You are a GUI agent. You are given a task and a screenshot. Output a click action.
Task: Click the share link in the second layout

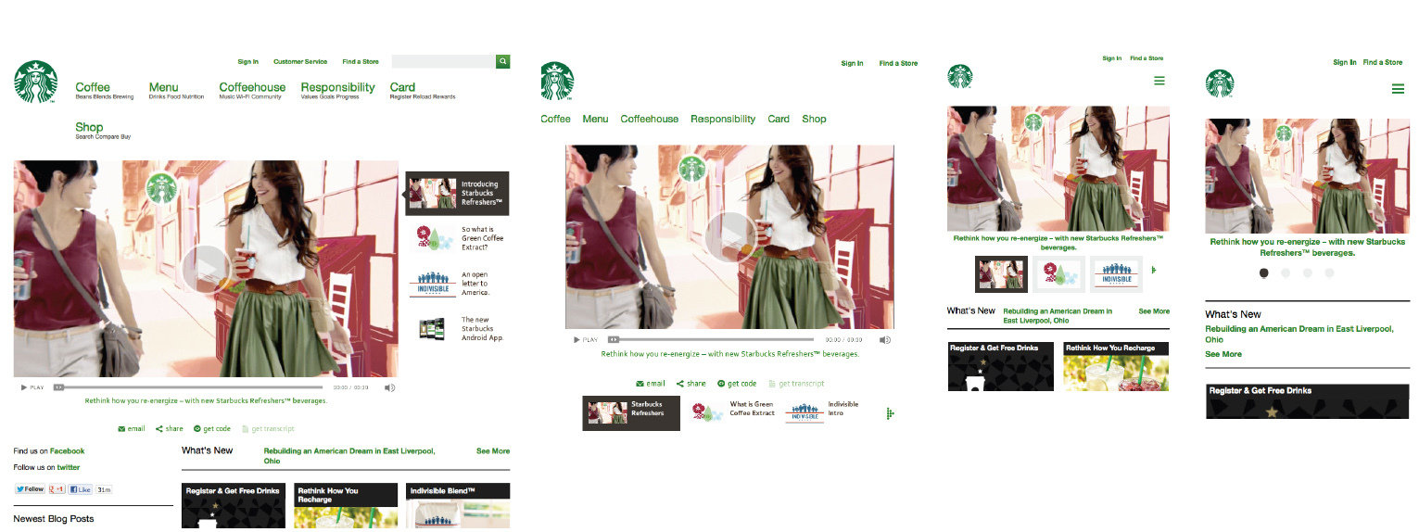point(690,383)
